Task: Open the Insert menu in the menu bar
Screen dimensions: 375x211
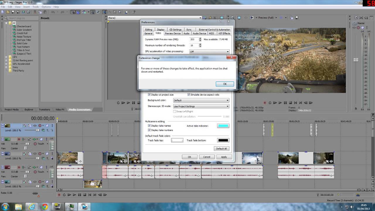Action: tap(26, 7)
